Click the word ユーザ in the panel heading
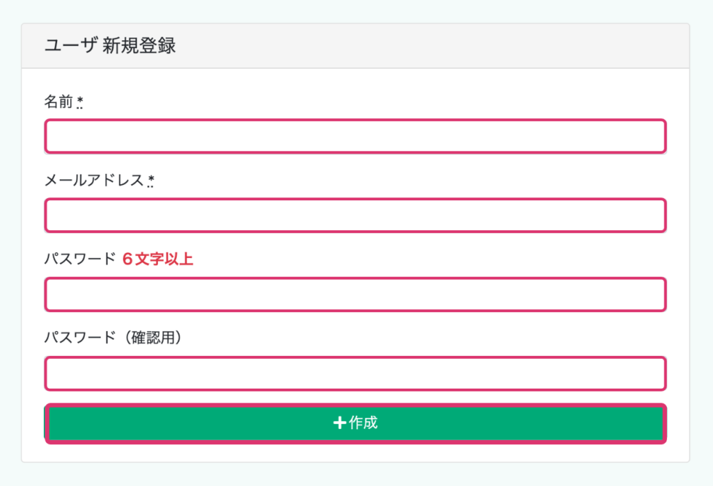 70,47
